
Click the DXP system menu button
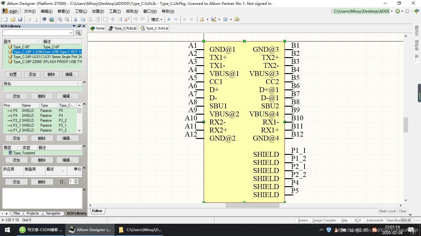coord(10,11)
